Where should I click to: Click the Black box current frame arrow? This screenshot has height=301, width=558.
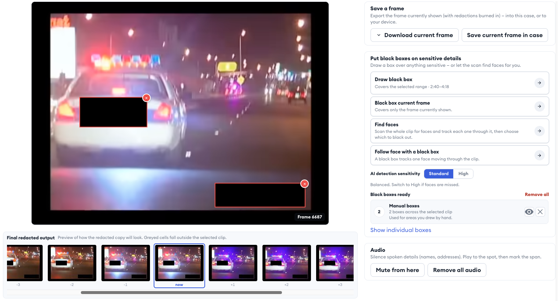[539, 106]
